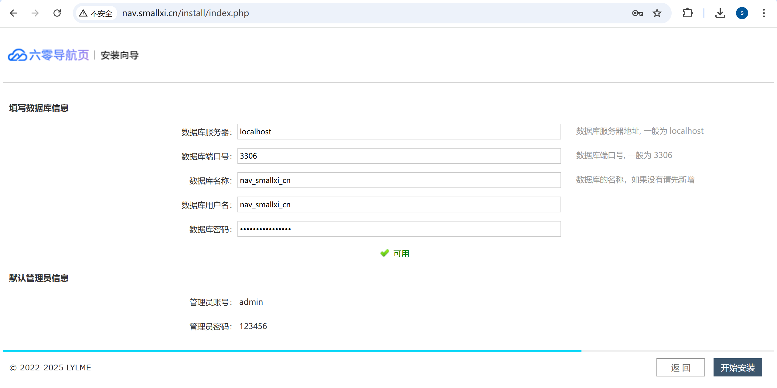Click the database name input field
777x388 pixels.
pos(399,180)
